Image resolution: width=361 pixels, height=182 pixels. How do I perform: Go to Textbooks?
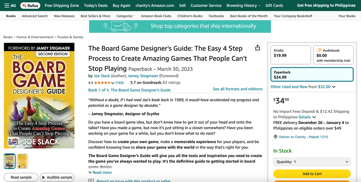click(x=216, y=16)
